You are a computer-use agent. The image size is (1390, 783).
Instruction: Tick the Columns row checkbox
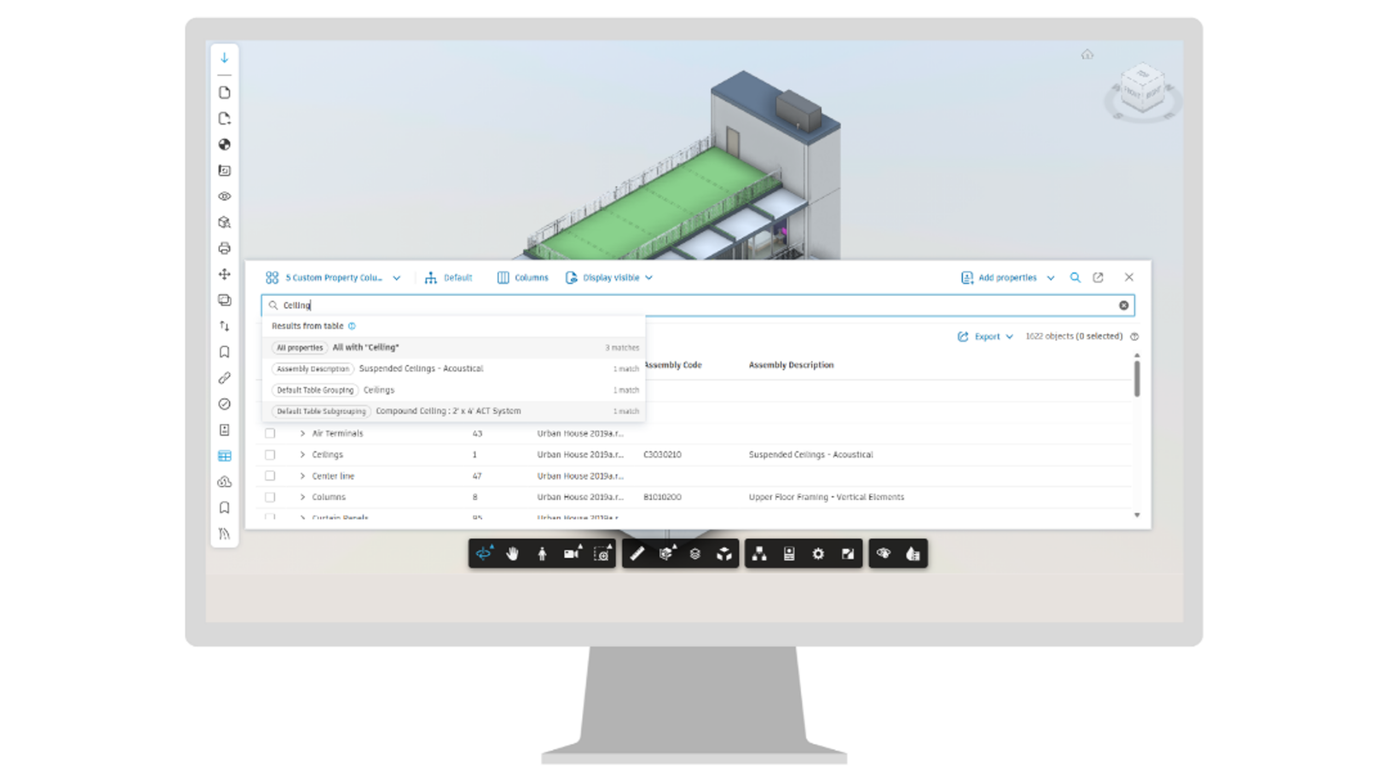270,497
